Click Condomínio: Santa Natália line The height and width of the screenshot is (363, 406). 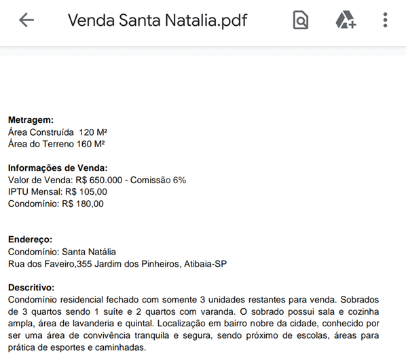point(62,252)
